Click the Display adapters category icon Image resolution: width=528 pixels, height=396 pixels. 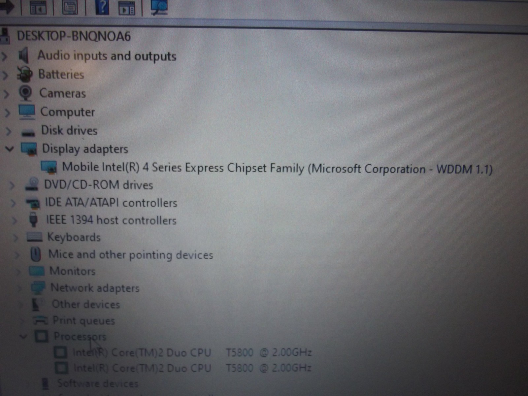coord(29,149)
